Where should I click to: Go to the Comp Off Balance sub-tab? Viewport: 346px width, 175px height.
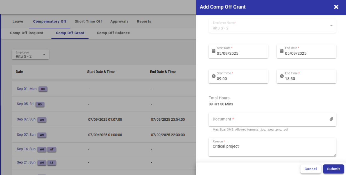[113, 33]
